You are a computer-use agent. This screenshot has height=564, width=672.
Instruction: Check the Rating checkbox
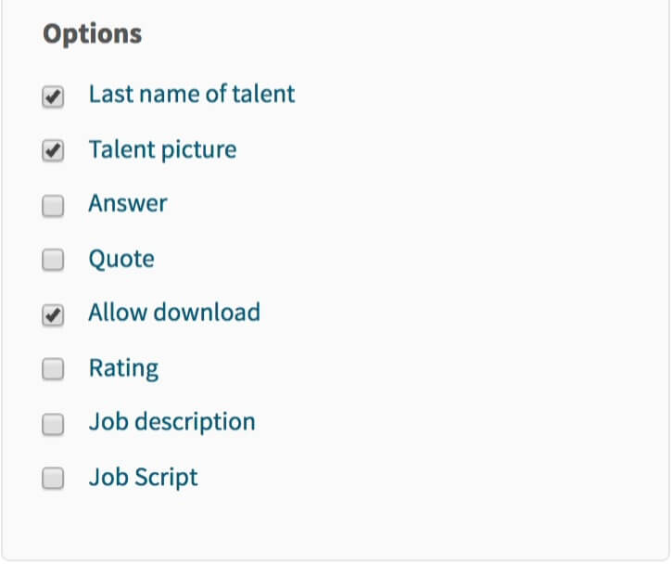pyautogui.click(x=53, y=370)
